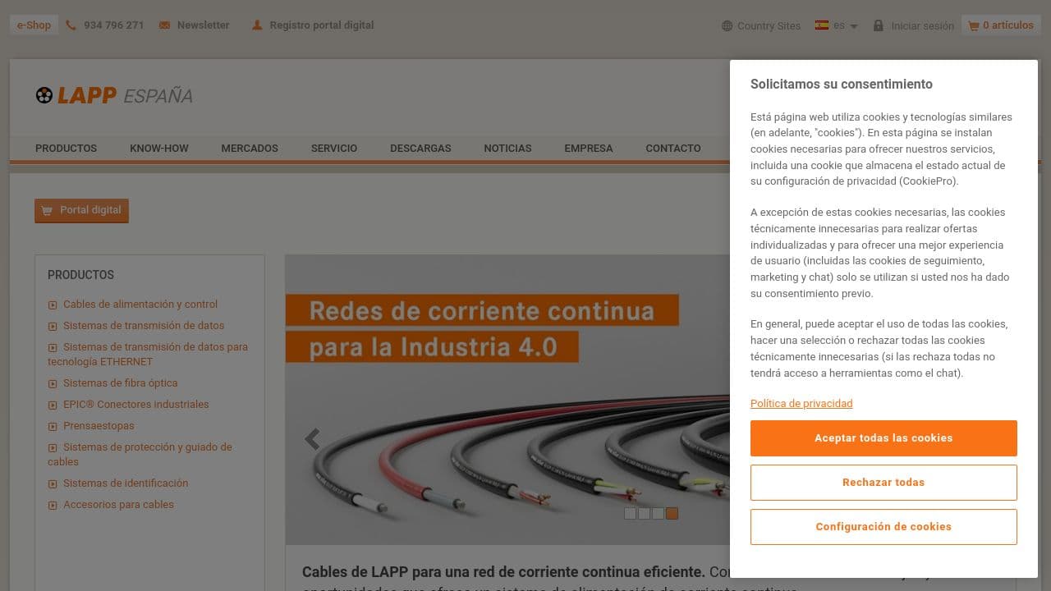Go to previous slide with left arrow
Image resolution: width=1051 pixels, height=591 pixels.
pyautogui.click(x=312, y=439)
